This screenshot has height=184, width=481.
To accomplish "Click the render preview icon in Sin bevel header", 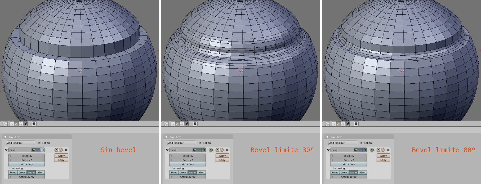I will 34,124.
